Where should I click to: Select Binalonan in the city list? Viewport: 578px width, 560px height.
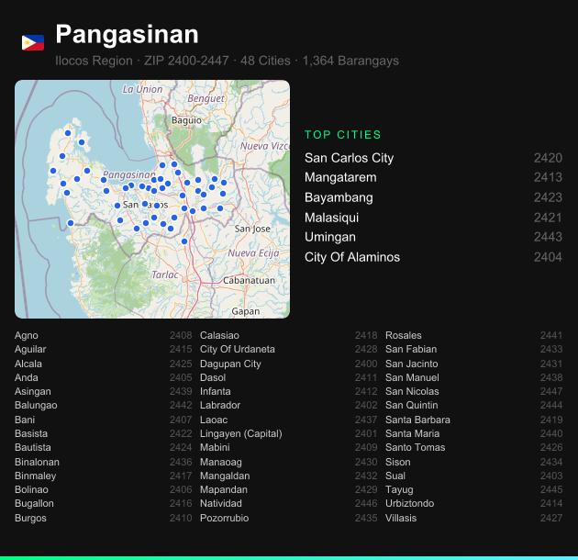pyautogui.click(x=103, y=462)
